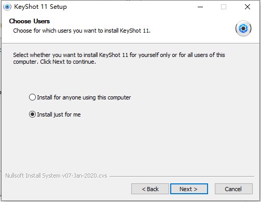Click the 'Choose for which users' subtitle text
The height and width of the screenshot is (202, 261).
click(82, 31)
